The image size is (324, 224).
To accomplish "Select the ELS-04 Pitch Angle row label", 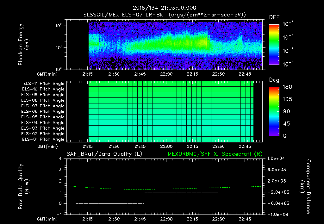I will (43, 123).
